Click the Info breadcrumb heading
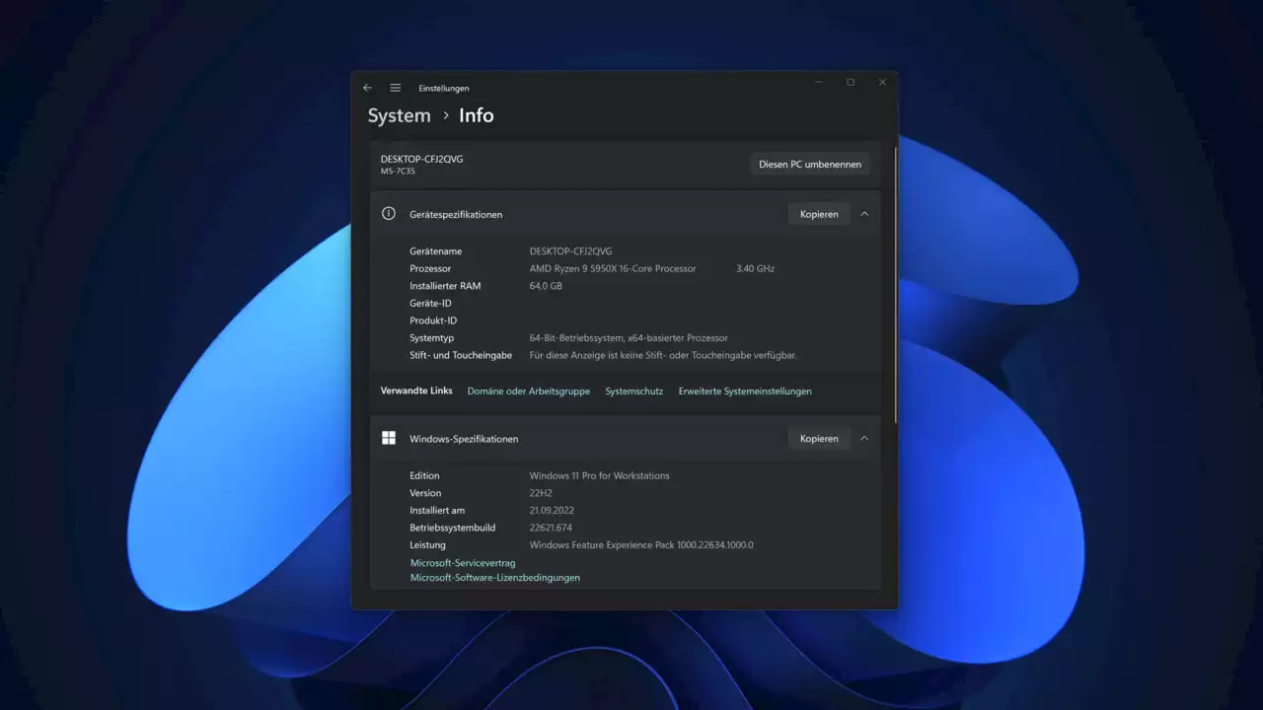Image resolution: width=1263 pixels, height=710 pixels. [x=477, y=115]
